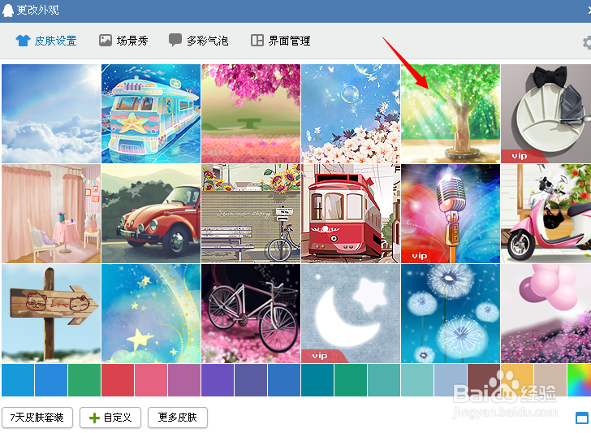Open the rainbow gradient color picker swatch
Image resolution: width=591 pixels, height=433 pixels.
pos(579,380)
